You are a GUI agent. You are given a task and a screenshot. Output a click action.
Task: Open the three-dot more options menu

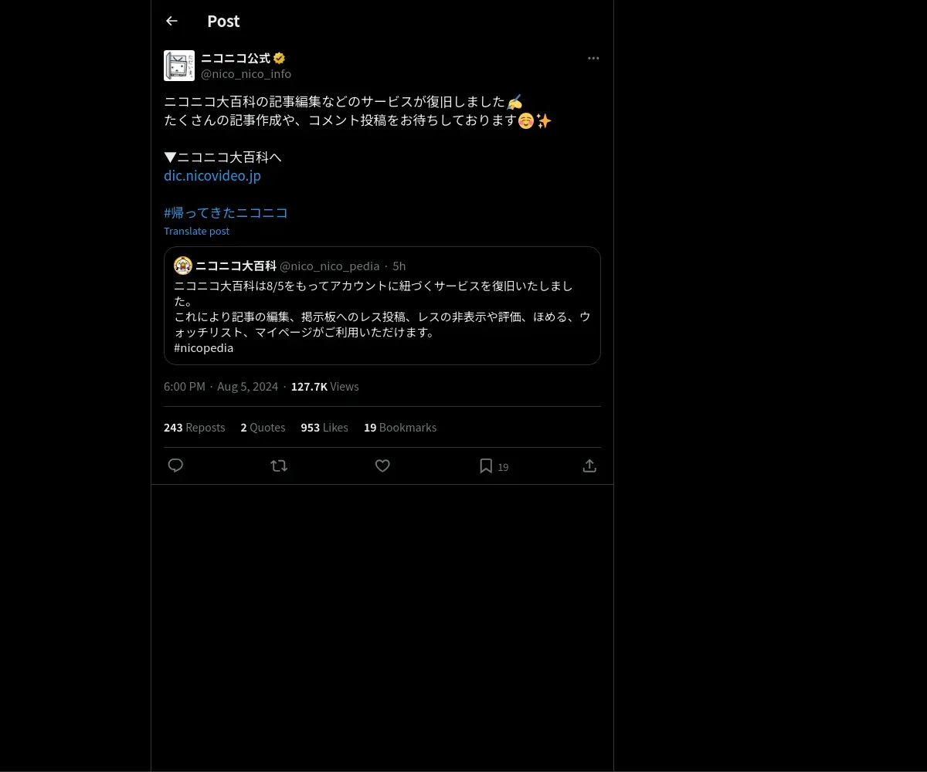(593, 58)
